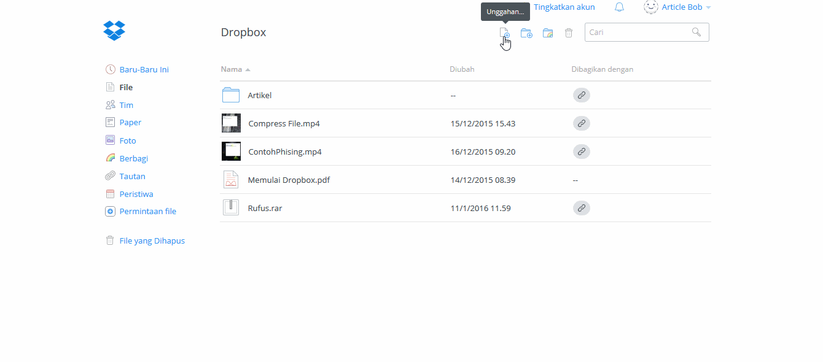823x362 pixels.
Task: Click the Article Bob smiley avatar
Action: click(651, 7)
